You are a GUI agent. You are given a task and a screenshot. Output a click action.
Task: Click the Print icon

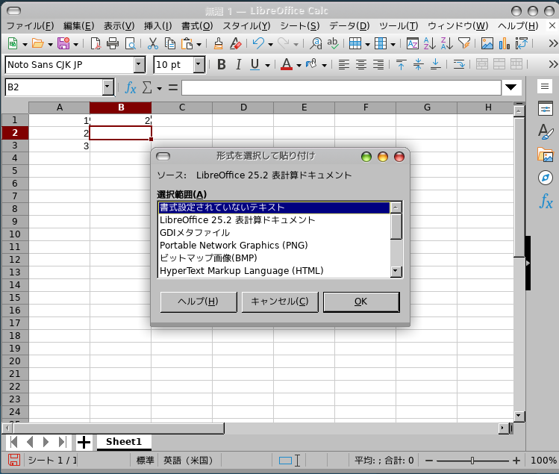tap(113, 44)
